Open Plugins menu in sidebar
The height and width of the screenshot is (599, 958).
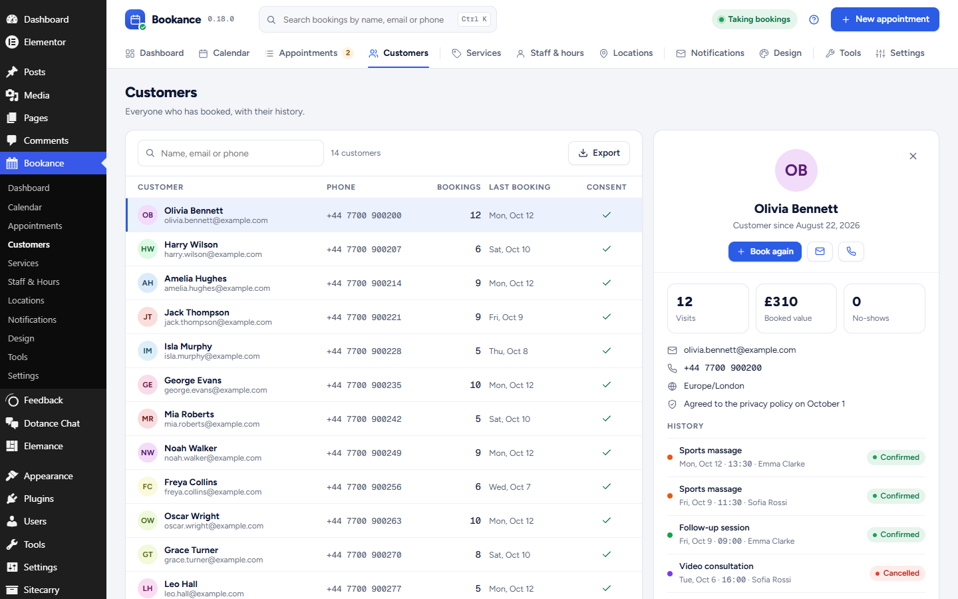click(x=53, y=499)
